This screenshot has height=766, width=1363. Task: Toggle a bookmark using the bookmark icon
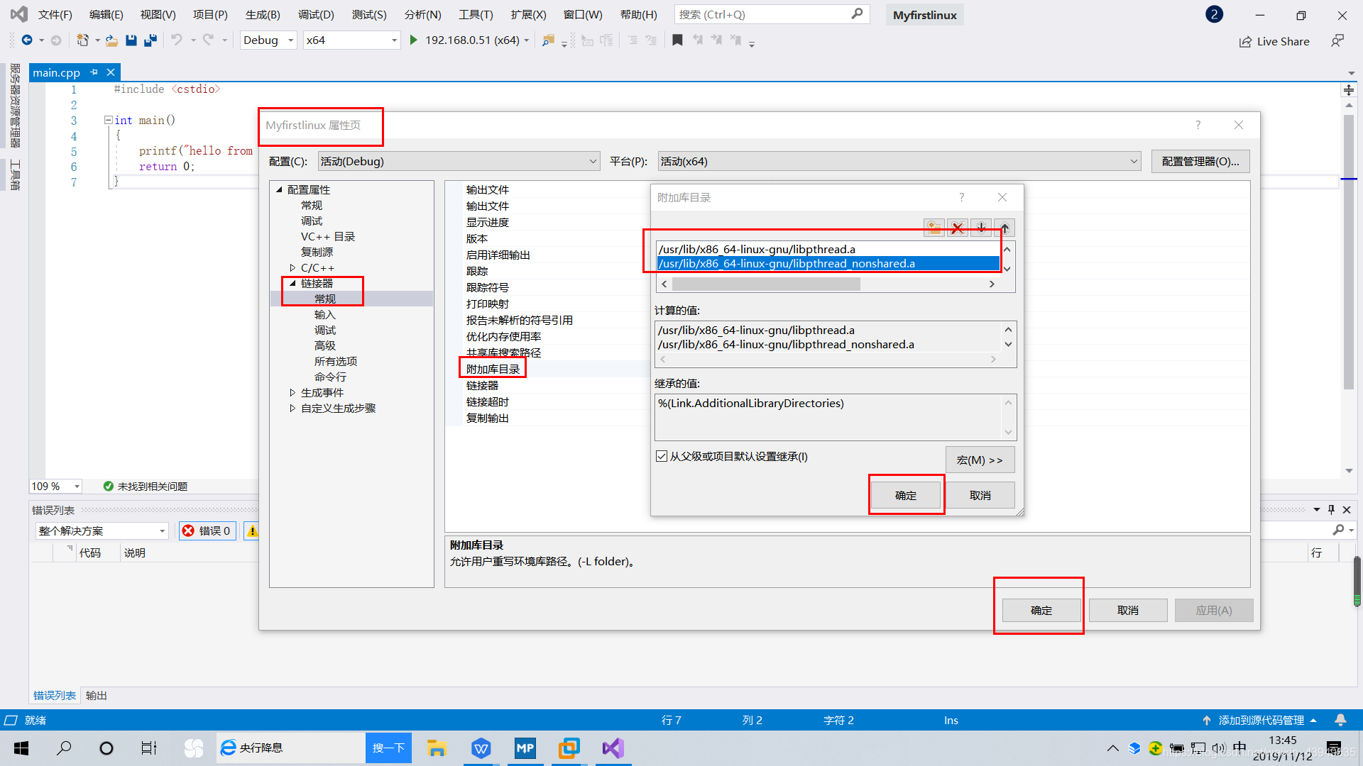click(677, 40)
